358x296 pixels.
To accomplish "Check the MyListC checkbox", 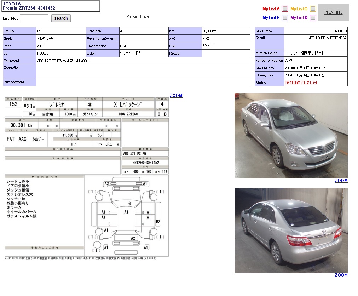I will click(313, 9).
